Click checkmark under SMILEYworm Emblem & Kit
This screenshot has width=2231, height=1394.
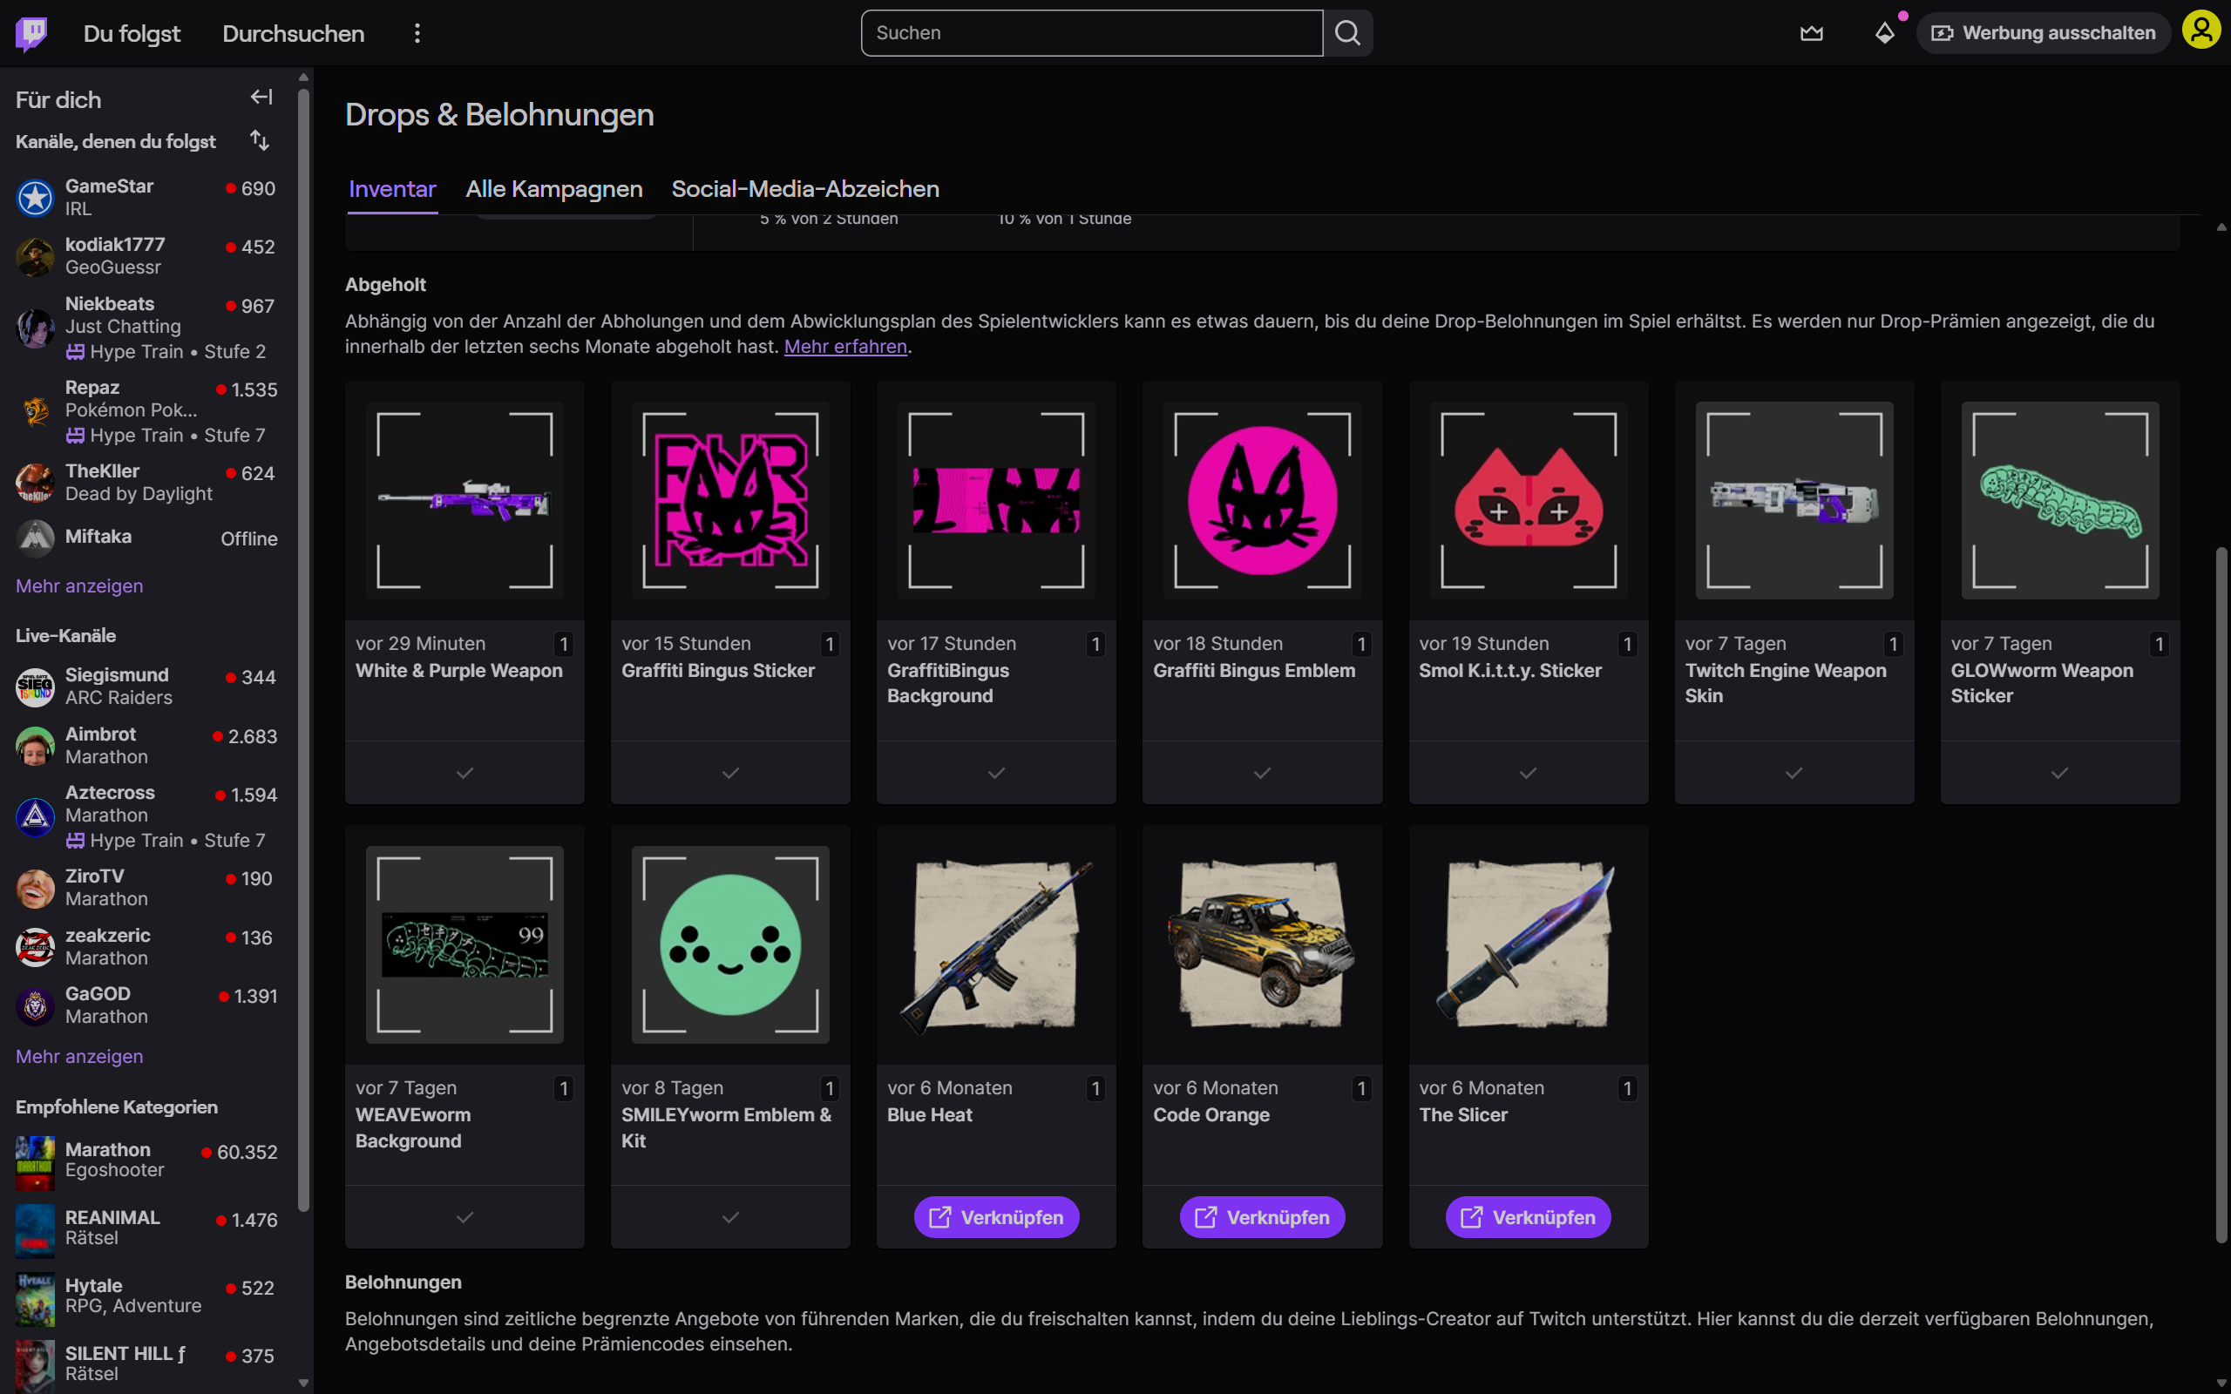[730, 1217]
